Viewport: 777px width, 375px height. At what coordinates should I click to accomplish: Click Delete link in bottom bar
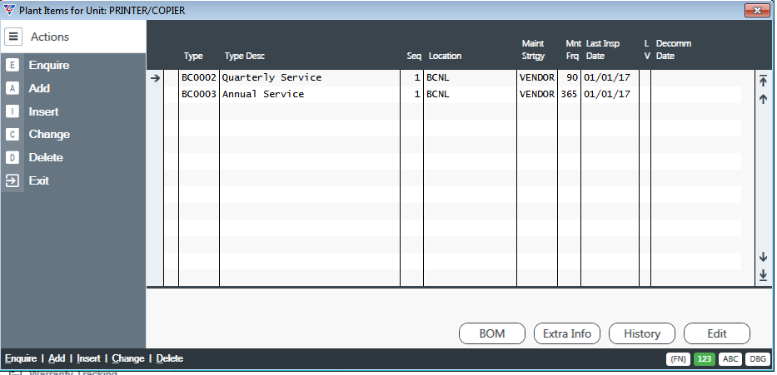click(x=169, y=358)
